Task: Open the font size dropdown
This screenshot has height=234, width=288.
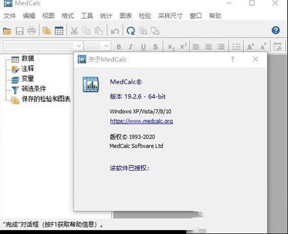Action: point(106,45)
